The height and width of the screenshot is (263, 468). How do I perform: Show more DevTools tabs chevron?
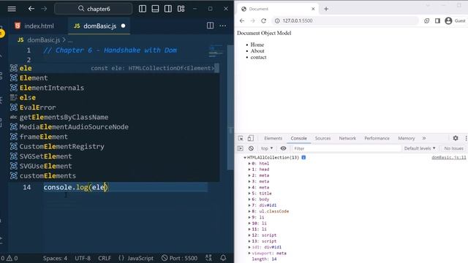click(x=424, y=138)
